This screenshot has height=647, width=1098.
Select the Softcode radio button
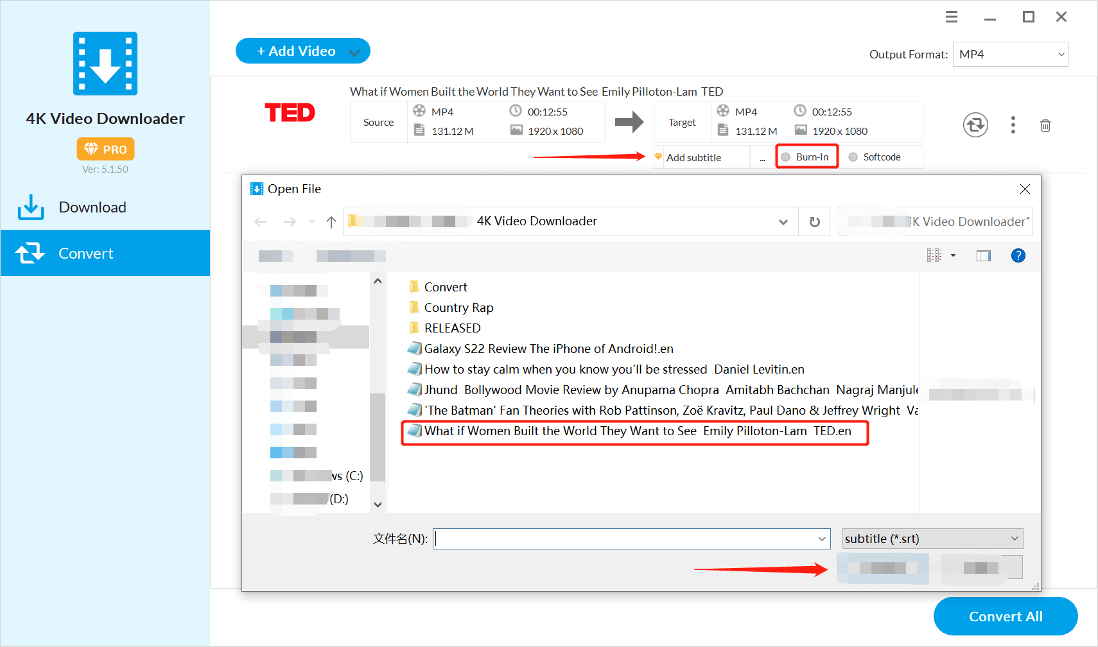[853, 157]
